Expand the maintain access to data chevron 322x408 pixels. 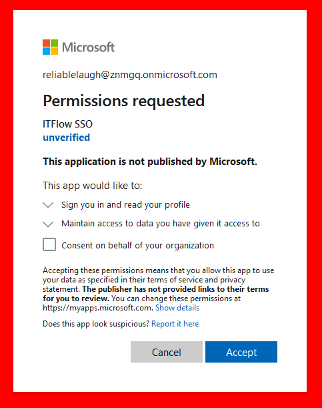(x=48, y=224)
